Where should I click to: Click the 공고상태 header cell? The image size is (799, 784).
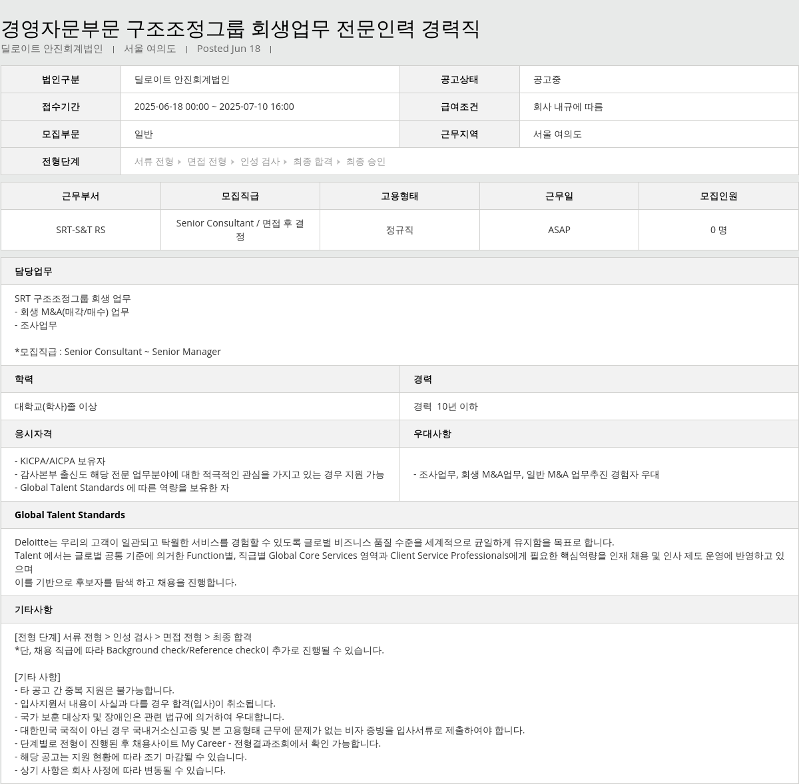[x=459, y=79]
